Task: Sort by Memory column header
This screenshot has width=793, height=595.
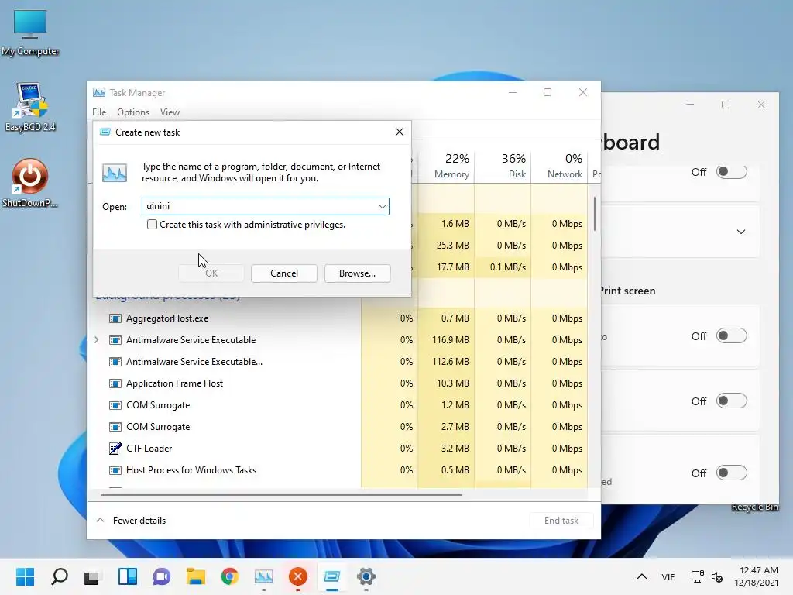Action: click(447, 166)
